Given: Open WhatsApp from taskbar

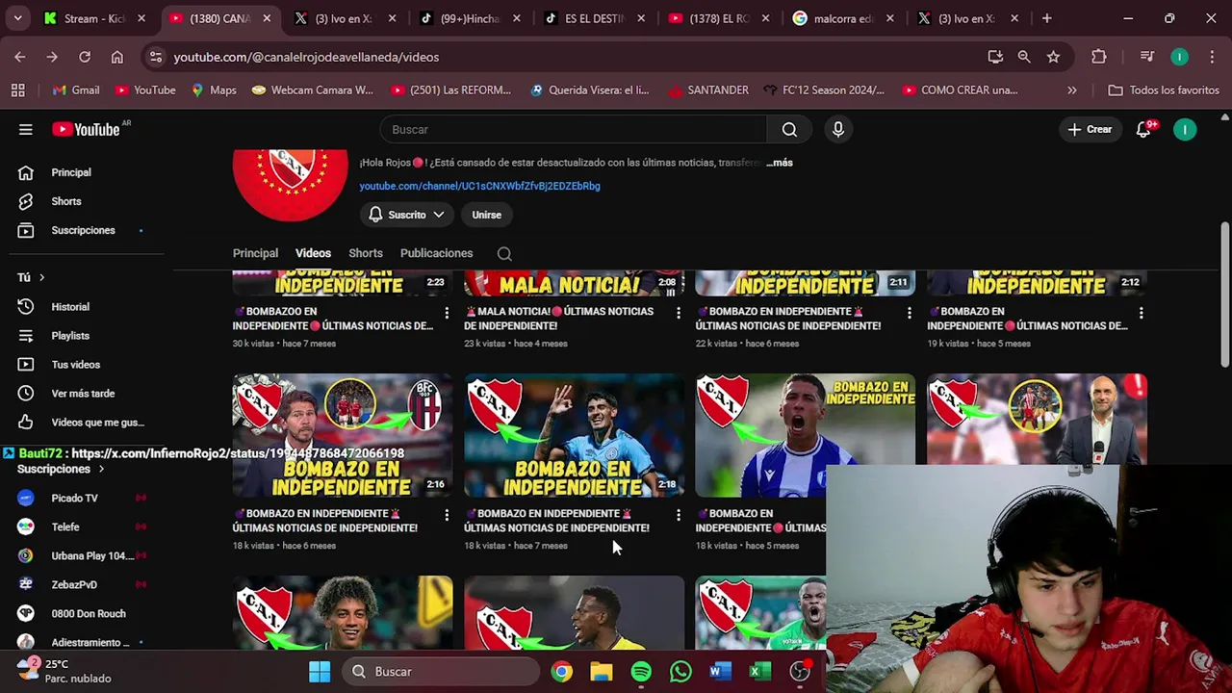Looking at the screenshot, I should [680, 672].
